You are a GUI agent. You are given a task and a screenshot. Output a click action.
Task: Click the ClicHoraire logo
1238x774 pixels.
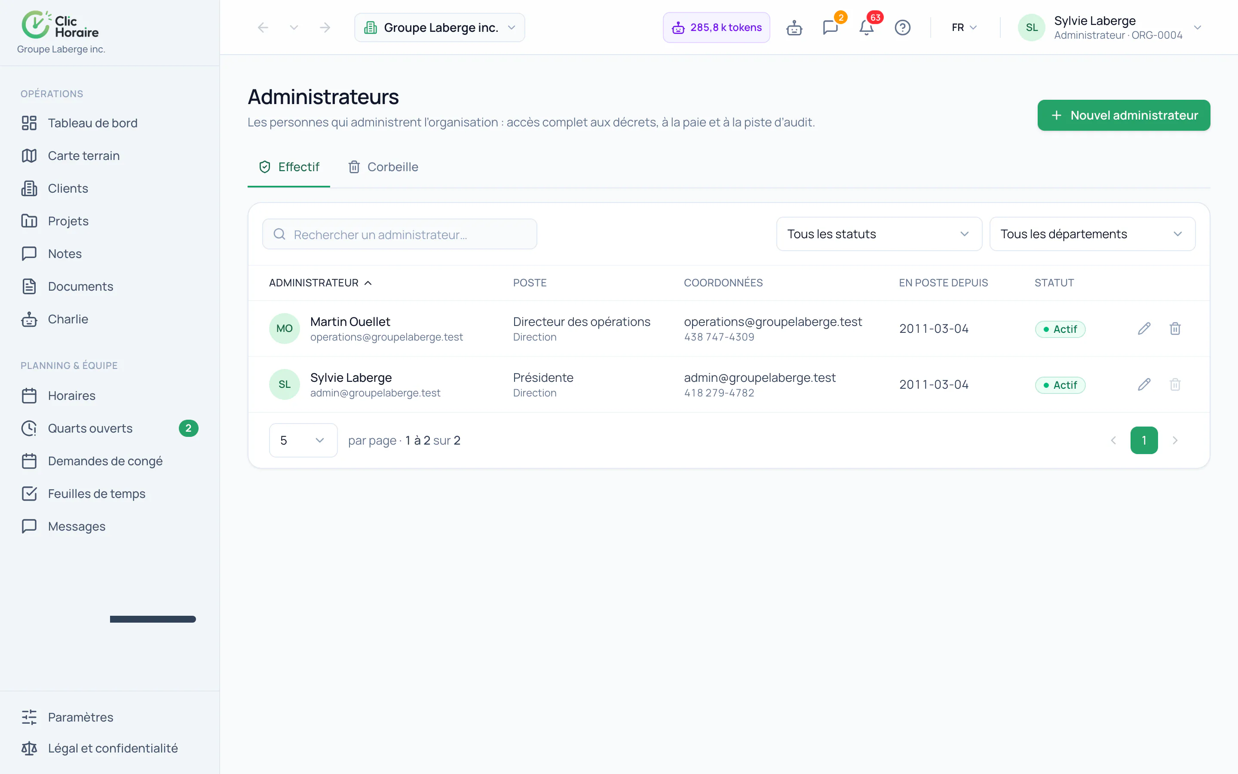click(60, 25)
